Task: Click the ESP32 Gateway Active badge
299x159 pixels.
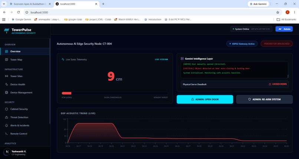Action: pyautogui.click(x=242, y=44)
